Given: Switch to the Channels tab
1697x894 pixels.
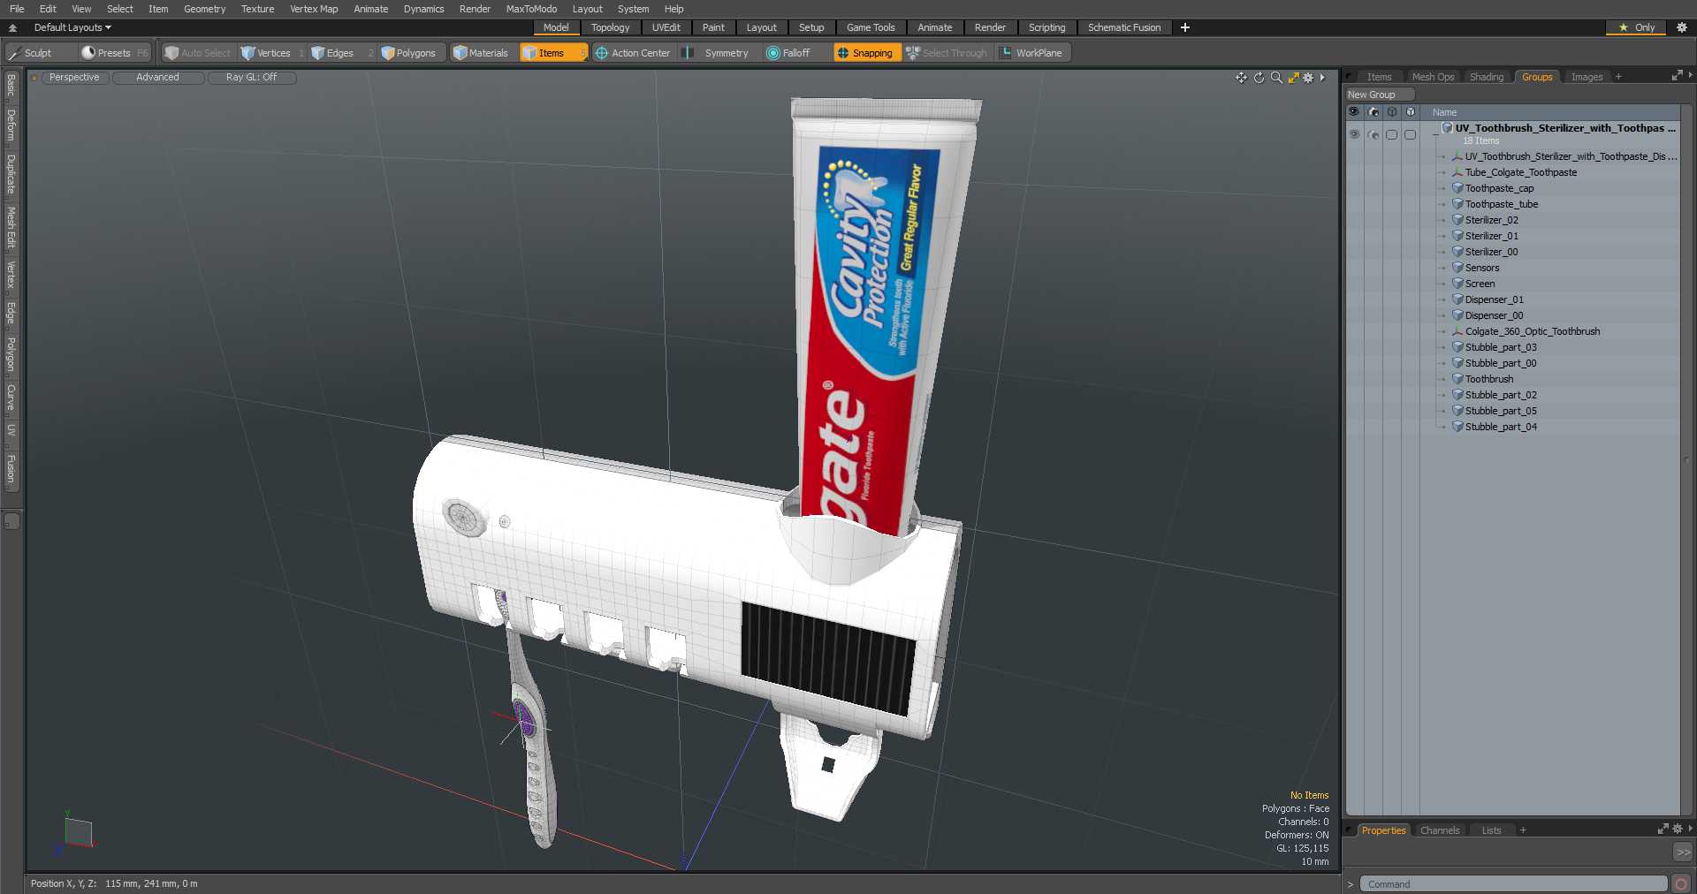Looking at the screenshot, I should click(1439, 830).
